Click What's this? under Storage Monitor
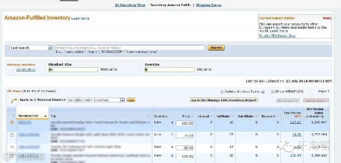 (26, 70)
